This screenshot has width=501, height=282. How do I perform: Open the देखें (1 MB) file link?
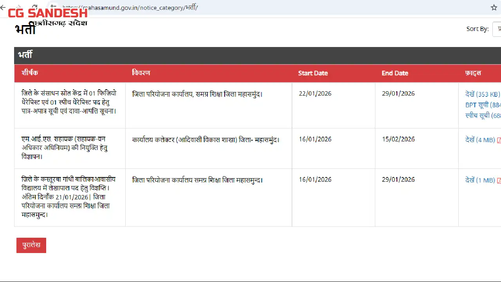pos(480,180)
